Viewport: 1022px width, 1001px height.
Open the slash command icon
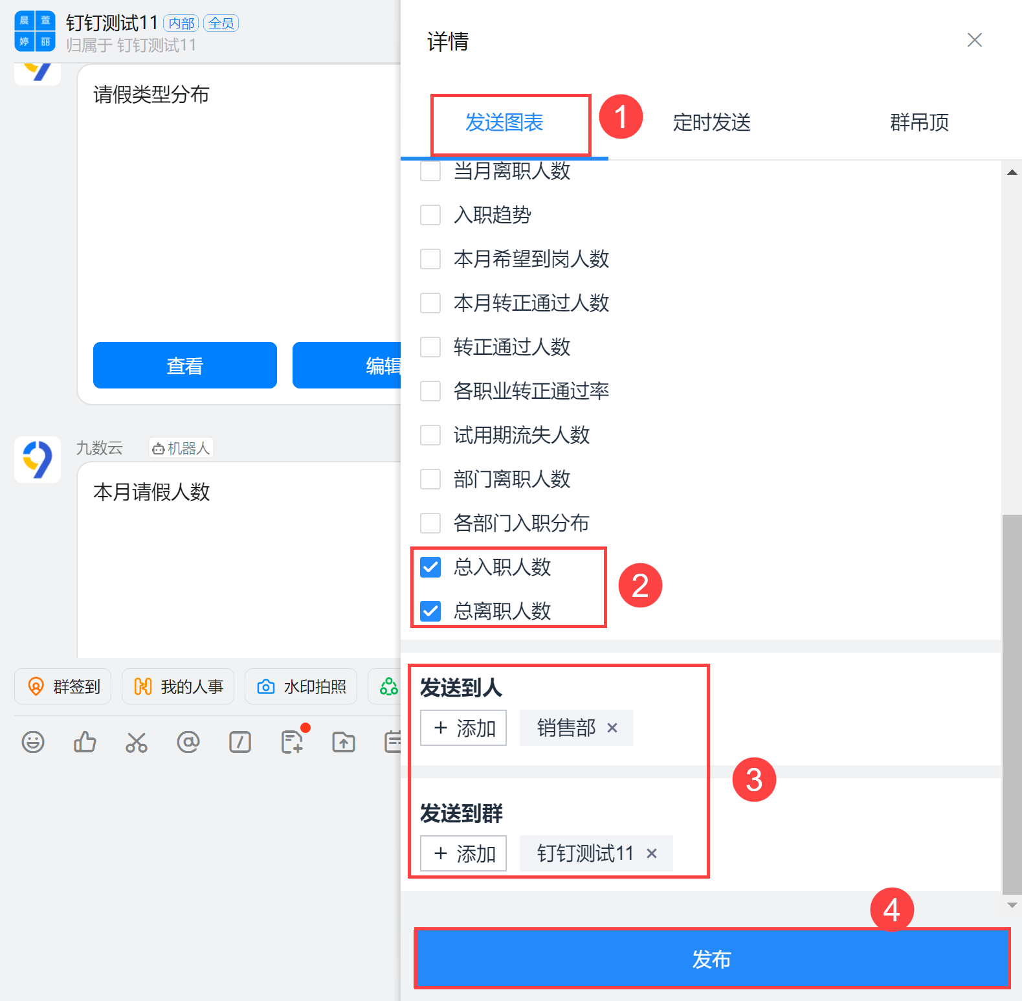(240, 741)
